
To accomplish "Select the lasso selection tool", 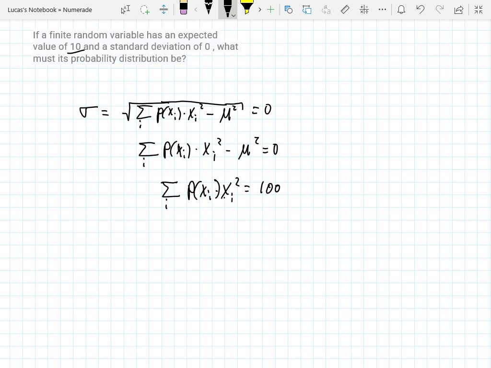I will pos(144,10).
